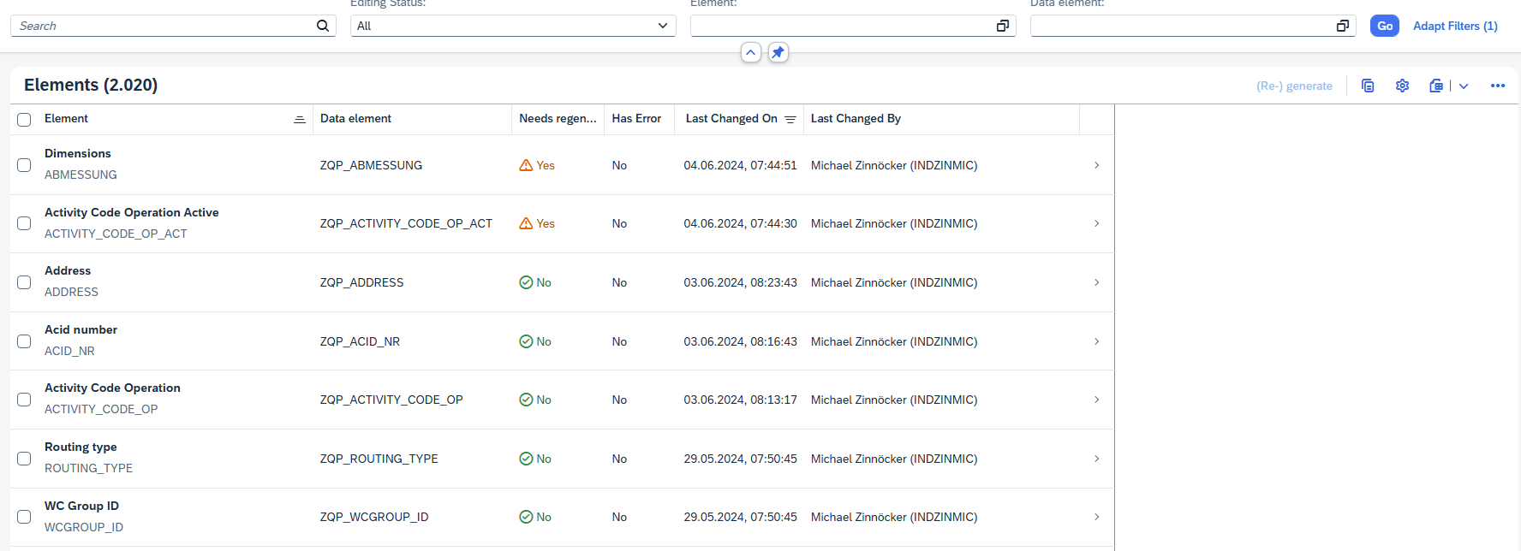Open value help for Element filter

pos(1002,26)
